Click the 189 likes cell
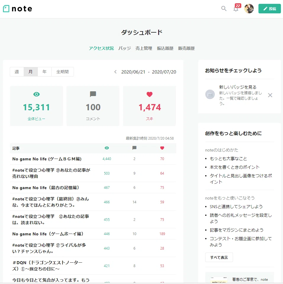The height and width of the screenshot is (284, 283). click(162, 234)
